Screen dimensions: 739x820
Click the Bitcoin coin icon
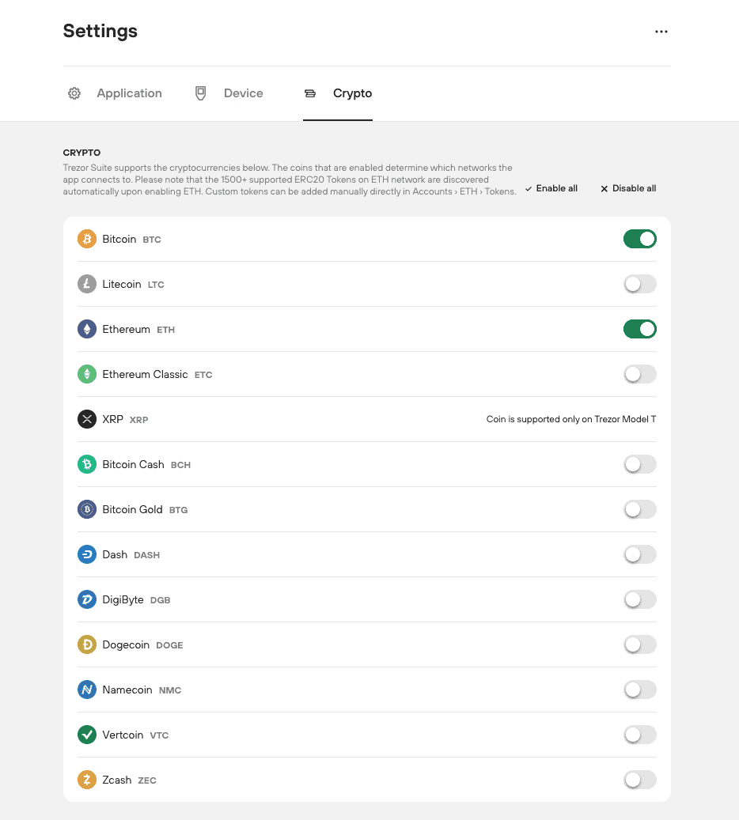[x=87, y=239]
